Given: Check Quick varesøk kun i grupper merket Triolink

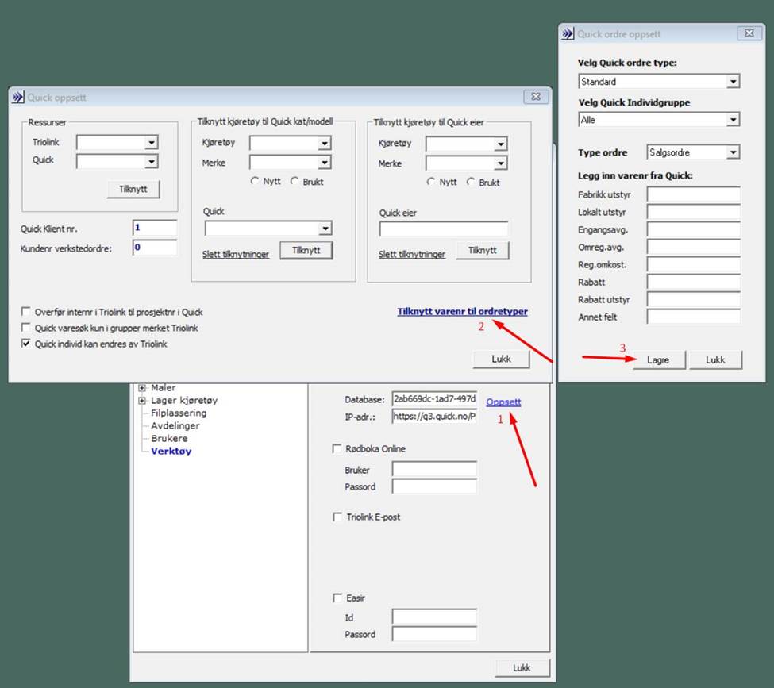Looking at the screenshot, I should click(25, 327).
